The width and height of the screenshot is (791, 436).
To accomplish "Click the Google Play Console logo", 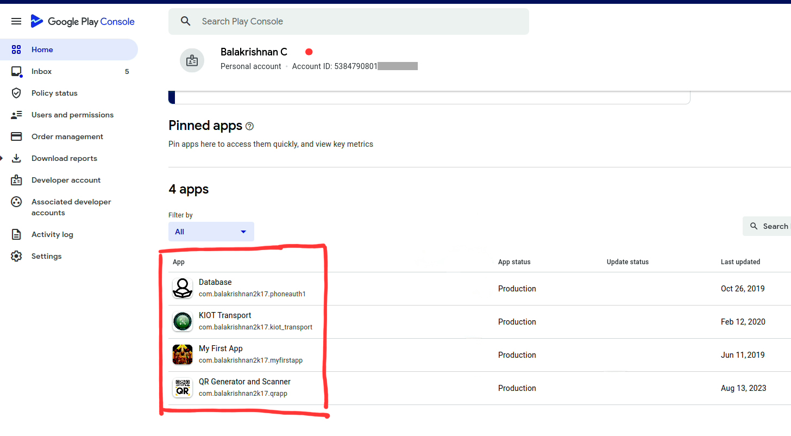I will point(83,22).
